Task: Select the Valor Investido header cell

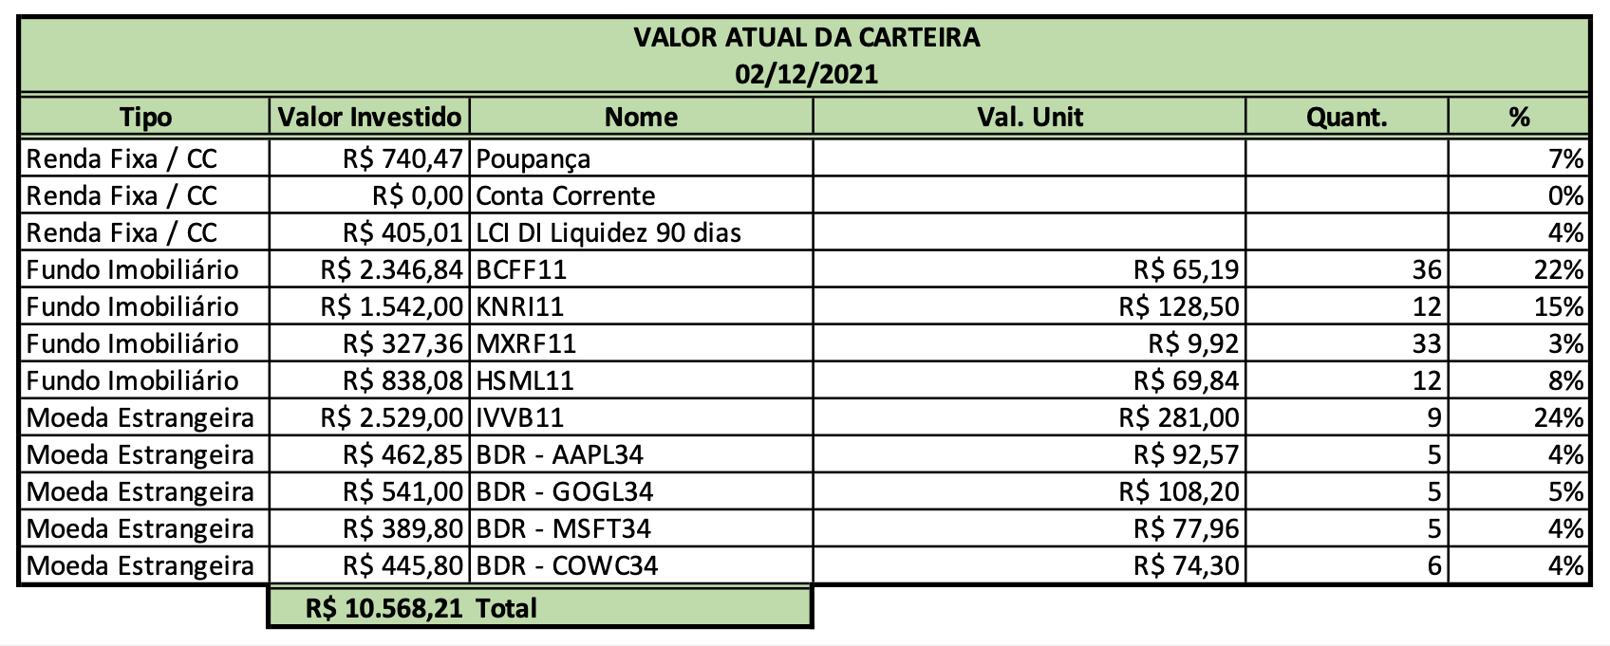Action: point(369,117)
